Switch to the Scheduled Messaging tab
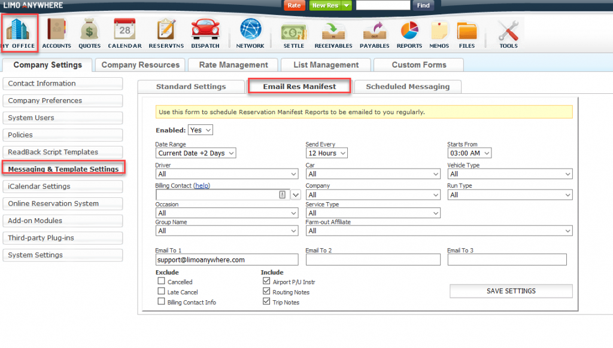Image resolution: width=613 pixels, height=348 pixels. [x=407, y=87]
